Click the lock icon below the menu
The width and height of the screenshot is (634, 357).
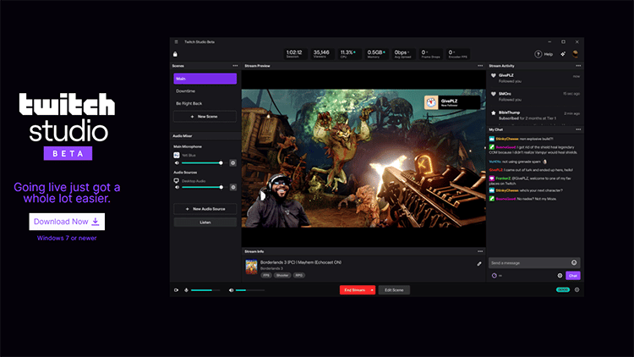(176, 54)
